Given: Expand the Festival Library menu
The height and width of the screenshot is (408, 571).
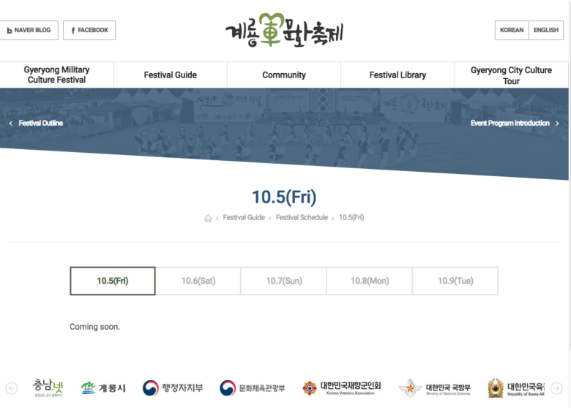Looking at the screenshot, I should click(x=398, y=75).
